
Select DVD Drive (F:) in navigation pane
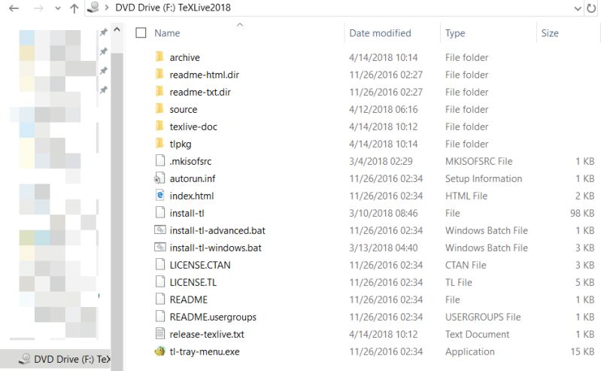(x=55, y=359)
